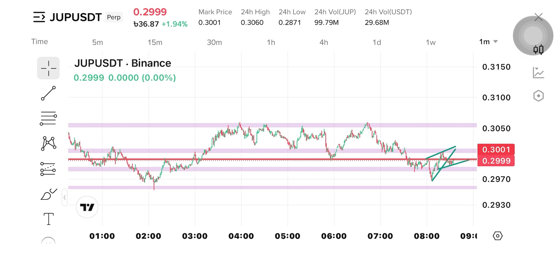This screenshot has width=559, height=258.
Task: Click the 0.2999 current price label
Action: [x=496, y=161]
